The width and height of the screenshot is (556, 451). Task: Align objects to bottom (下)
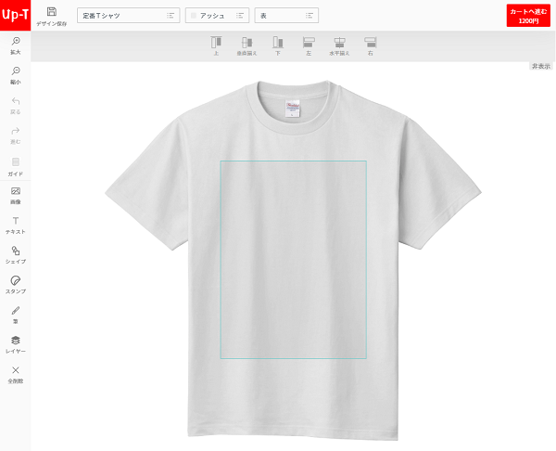[278, 45]
